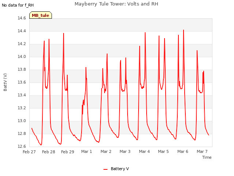234x176 pixels.
Task: Select the Battery V legend entry
Action: coord(116,169)
